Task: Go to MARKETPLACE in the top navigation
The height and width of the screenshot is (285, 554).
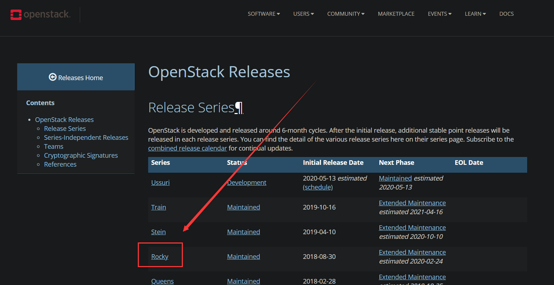Action: click(x=396, y=14)
